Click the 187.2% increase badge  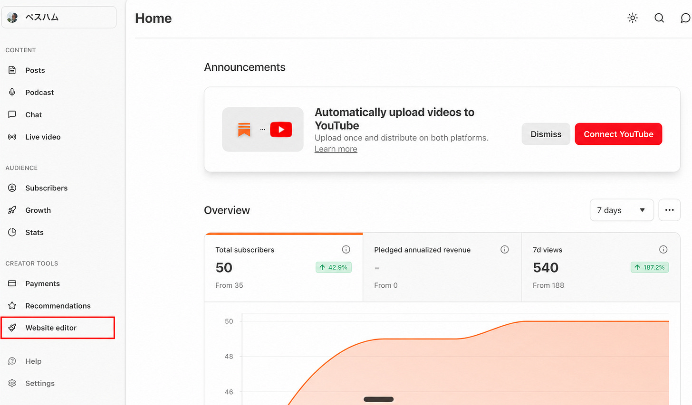coord(650,267)
